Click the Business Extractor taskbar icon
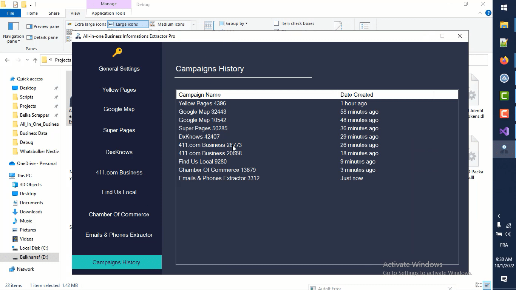Screen dimensions: 516x290 tap(504, 149)
